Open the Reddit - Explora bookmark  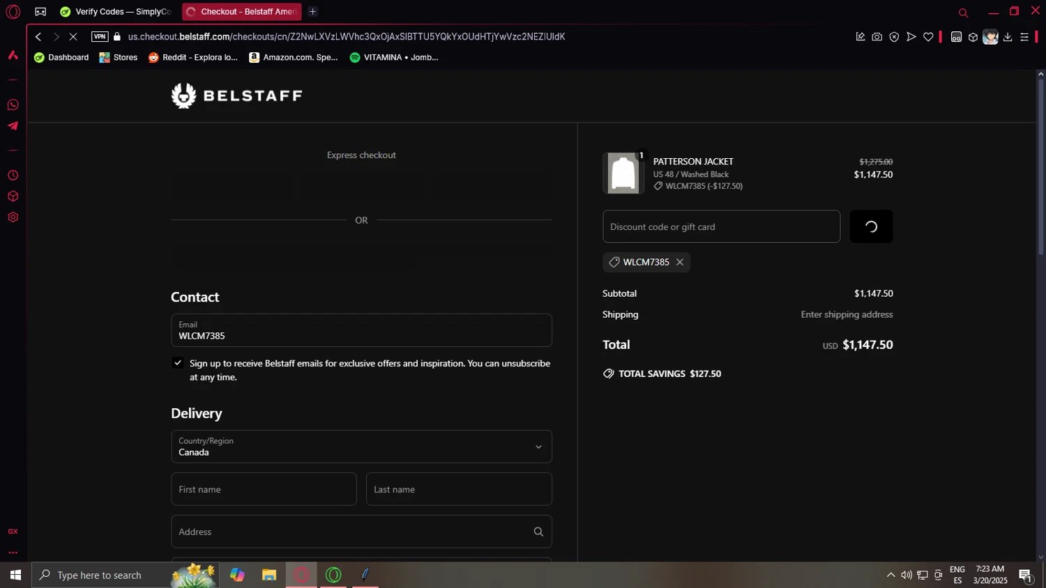click(193, 57)
